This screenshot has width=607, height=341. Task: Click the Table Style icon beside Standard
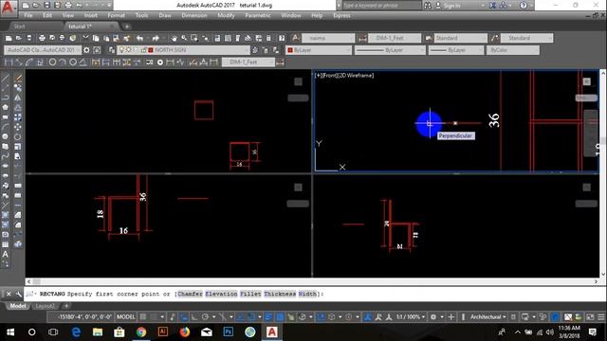click(x=428, y=38)
